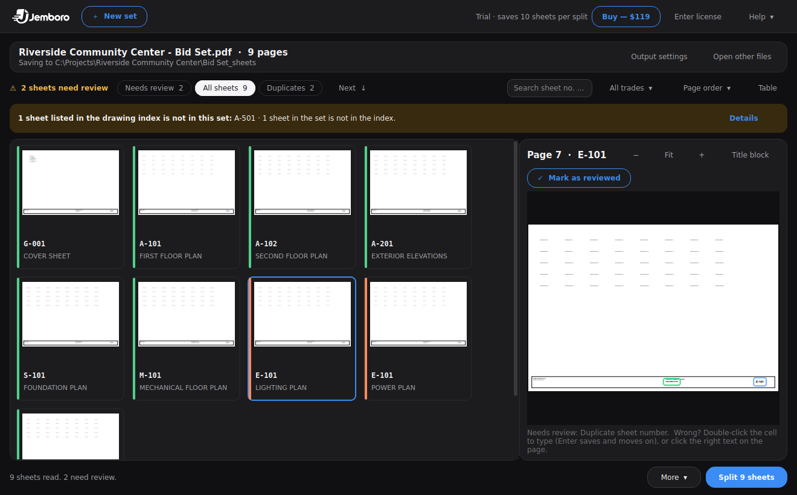Show the Duplicates tab

(x=290, y=88)
